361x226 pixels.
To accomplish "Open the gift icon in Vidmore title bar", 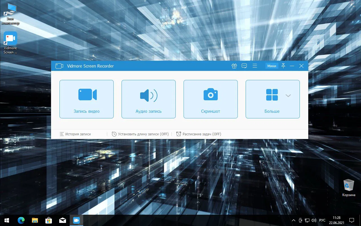I will click(234, 66).
